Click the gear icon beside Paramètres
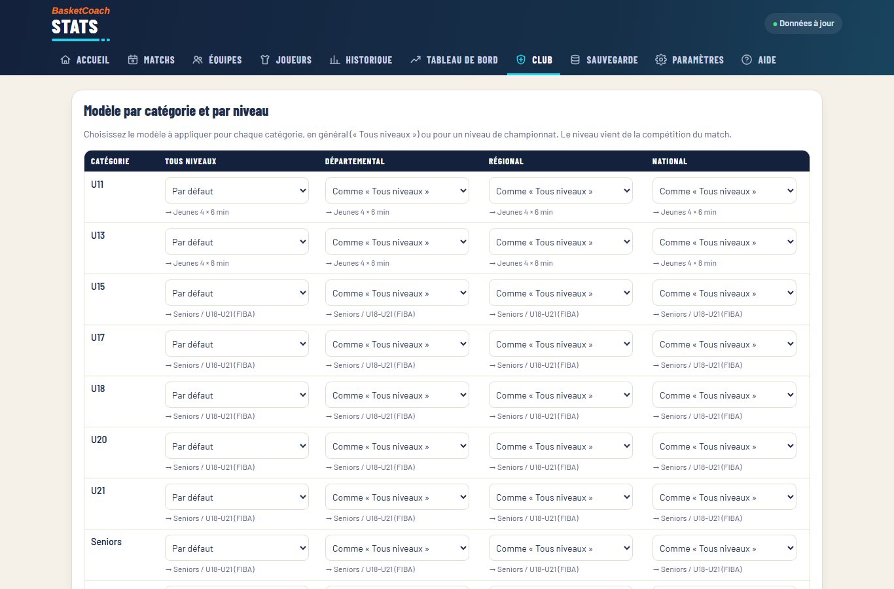This screenshot has height=589, width=894. (x=661, y=60)
